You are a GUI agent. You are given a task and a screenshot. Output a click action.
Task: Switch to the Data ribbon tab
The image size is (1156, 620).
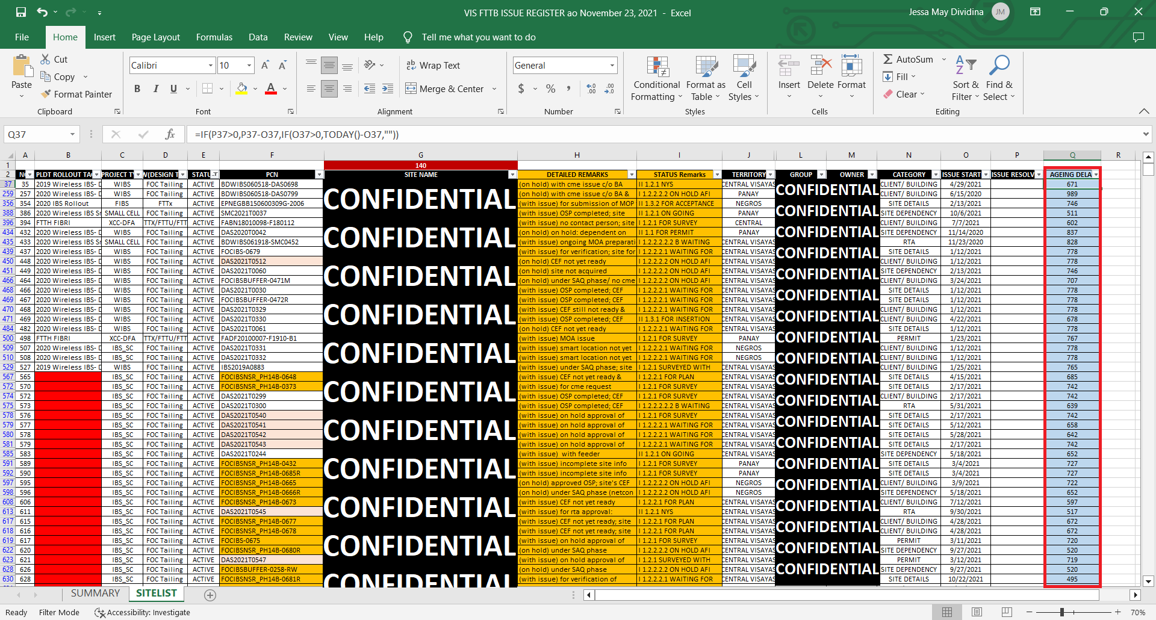(258, 37)
